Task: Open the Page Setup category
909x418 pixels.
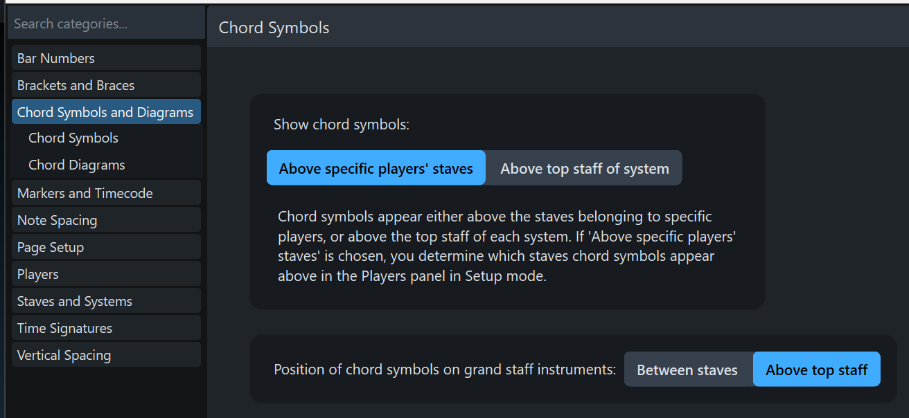Action: tap(106, 247)
